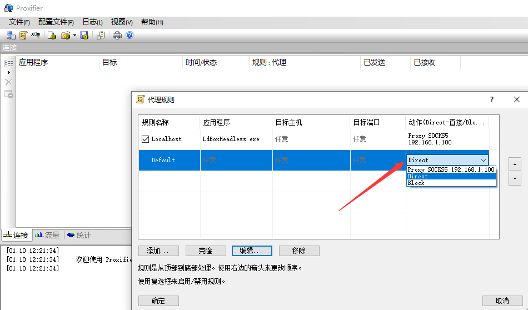Viewport: 528px width, 310px height.
Task: Open the 文件(F) menu
Action: point(19,22)
